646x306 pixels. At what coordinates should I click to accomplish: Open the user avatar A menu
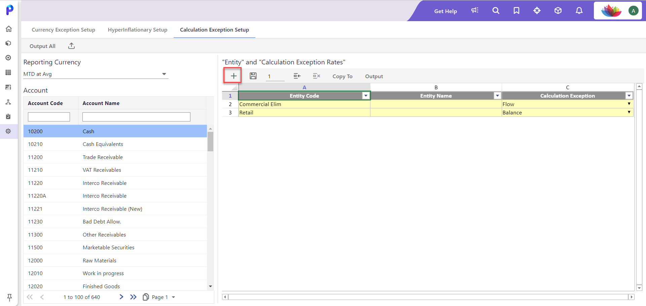[x=633, y=11]
